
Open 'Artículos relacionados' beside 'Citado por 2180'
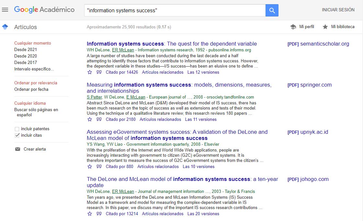point(160,120)
